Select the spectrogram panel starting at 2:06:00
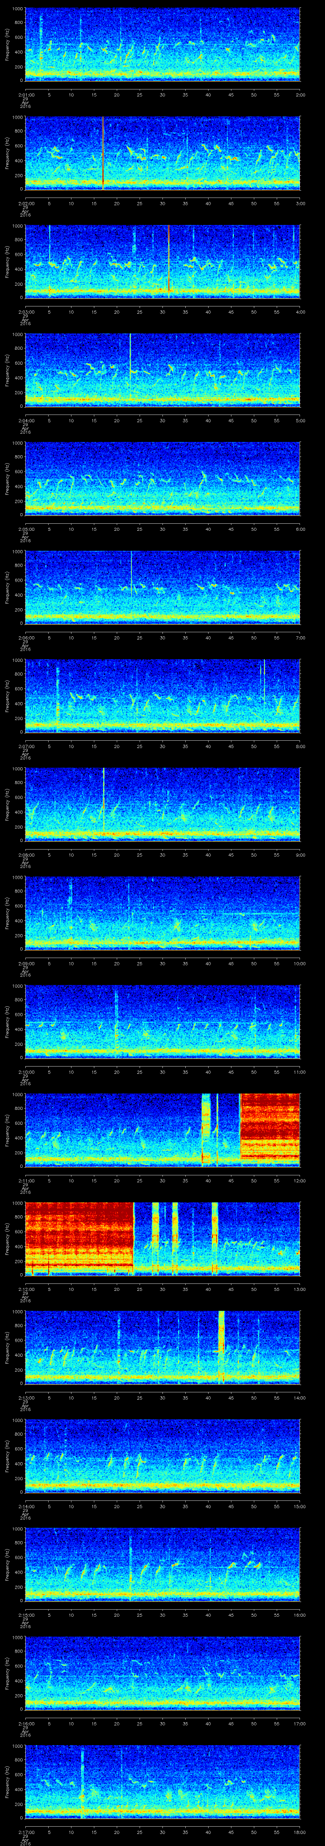325x1846 pixels. pyautogui.click(x=163, y=588)
